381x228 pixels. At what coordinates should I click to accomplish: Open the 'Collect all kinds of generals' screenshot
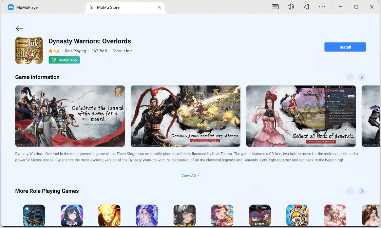(301, 116)
